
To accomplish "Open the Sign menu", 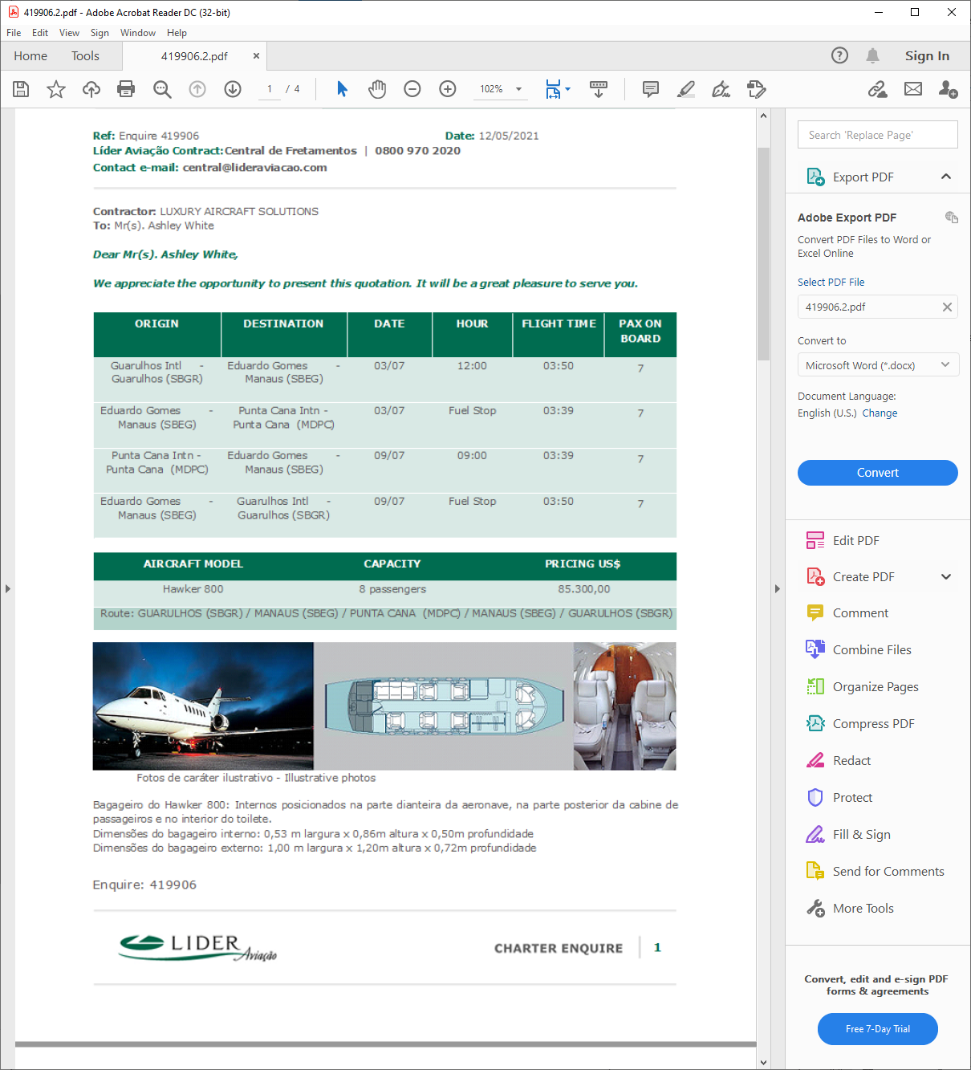I will [x=100, y=33].
